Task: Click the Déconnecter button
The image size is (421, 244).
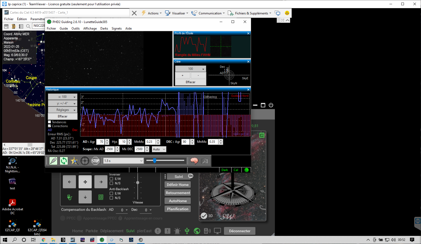Action: [x=240, y=231]
